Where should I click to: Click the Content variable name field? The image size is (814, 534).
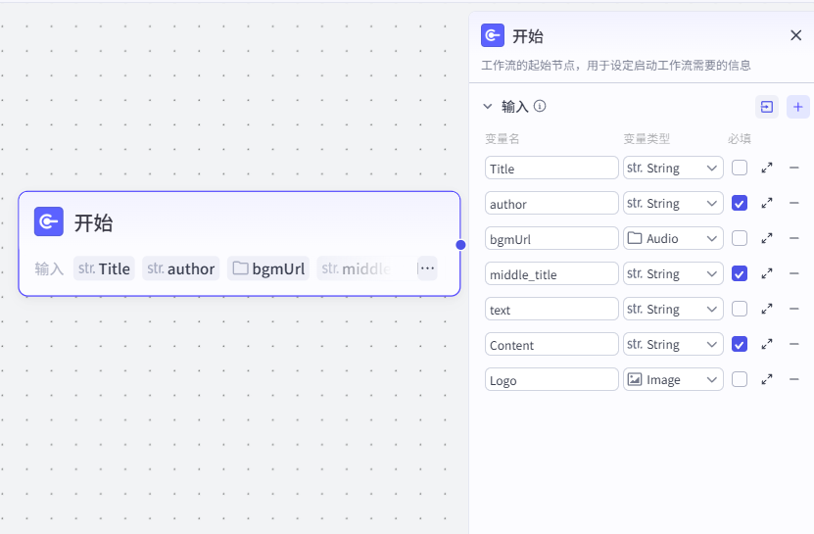pos(551,344)
